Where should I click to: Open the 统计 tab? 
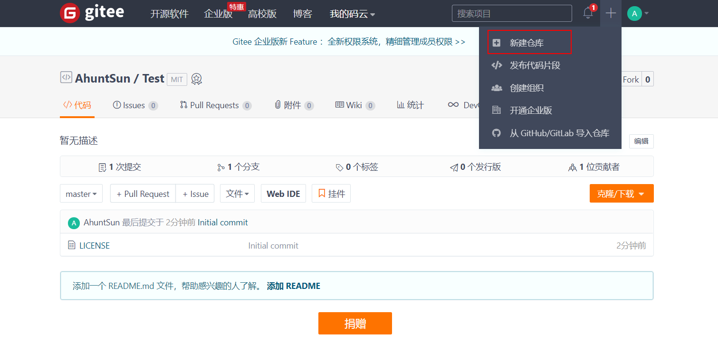[410, 105]
